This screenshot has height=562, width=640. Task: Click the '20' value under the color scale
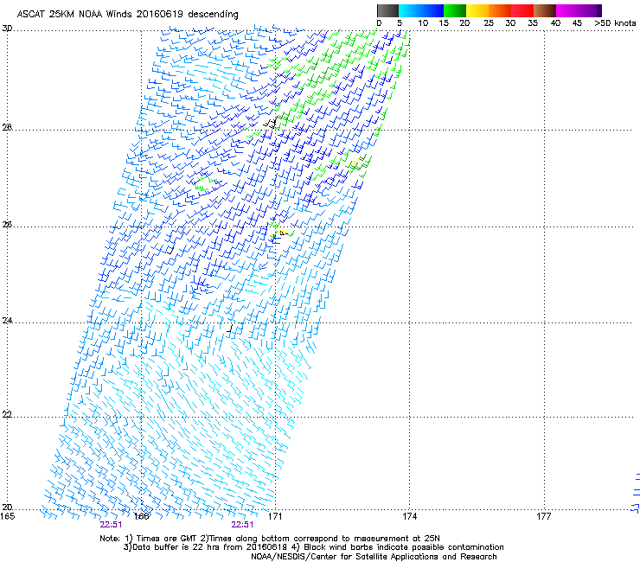[464, 23]
